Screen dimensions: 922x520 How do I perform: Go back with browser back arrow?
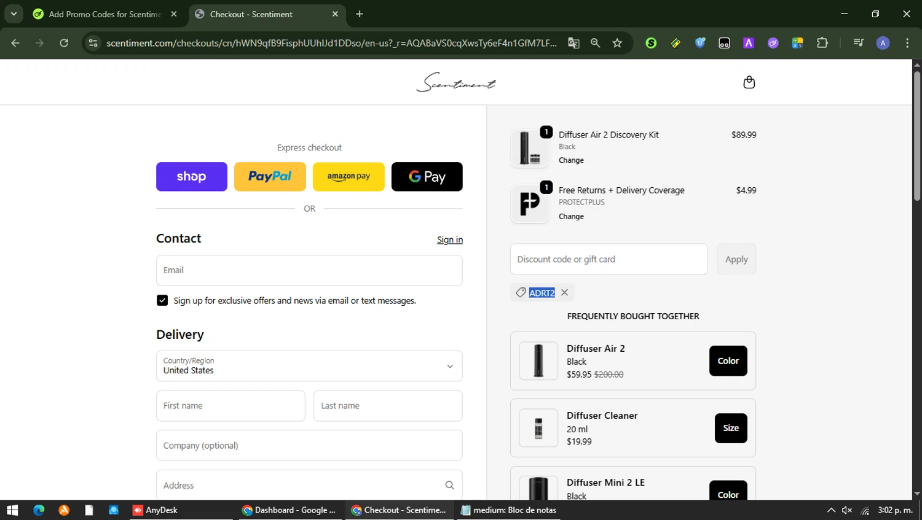(x=15, y=43)
